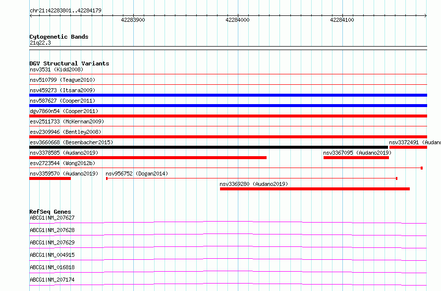Click the 42283900 ruler position
The width and height of the screenshot is (441, 291).
click(133, 20)
